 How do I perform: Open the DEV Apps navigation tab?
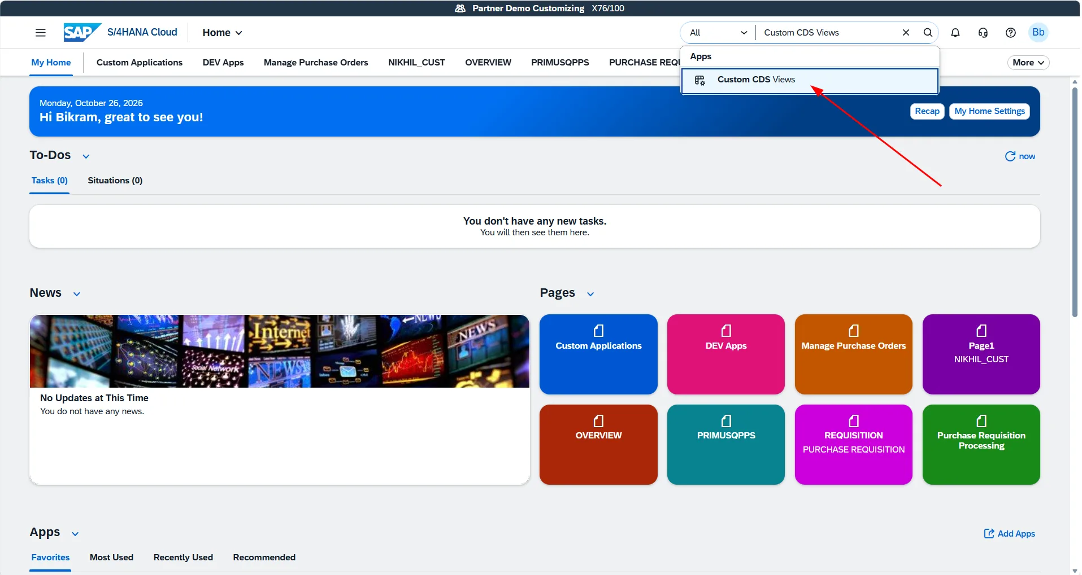pos(223,63)
